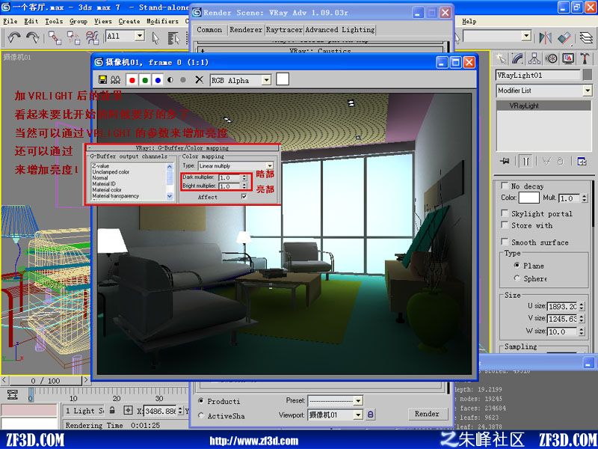This screenshot has width=598, height=449.
Task: Toggle red channel in frame window
Action: tap(132, 80)
